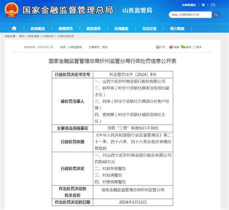The height and width of the screenshot is (210, 229).
Task: Click the national emblem logo
Action: [x=12, y=10]
